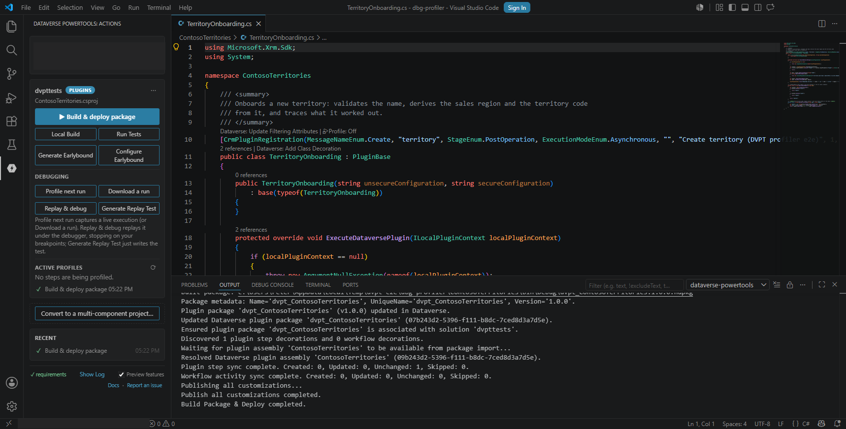Refresh the Active Profiles section
This screenshot has width=846, height=429.
153,268
